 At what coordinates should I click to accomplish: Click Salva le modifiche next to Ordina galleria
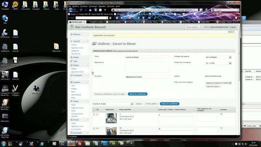170,104
